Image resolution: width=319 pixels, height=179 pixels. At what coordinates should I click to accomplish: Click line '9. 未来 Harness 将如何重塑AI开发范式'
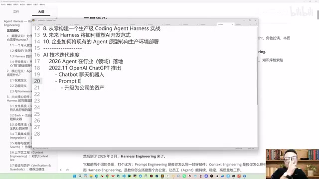pos(87,35)
